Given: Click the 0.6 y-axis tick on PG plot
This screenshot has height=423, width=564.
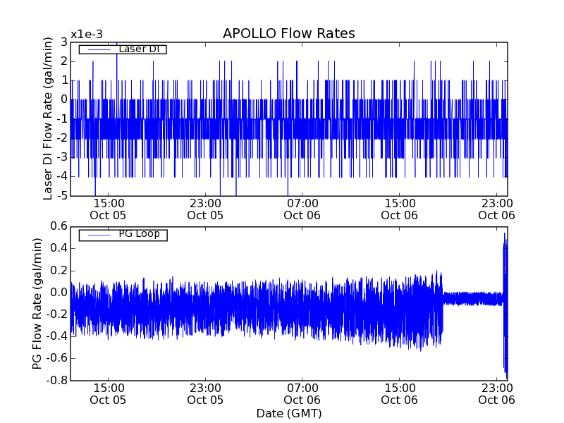Looking at the screenshot, I should (x=59, y=226).
